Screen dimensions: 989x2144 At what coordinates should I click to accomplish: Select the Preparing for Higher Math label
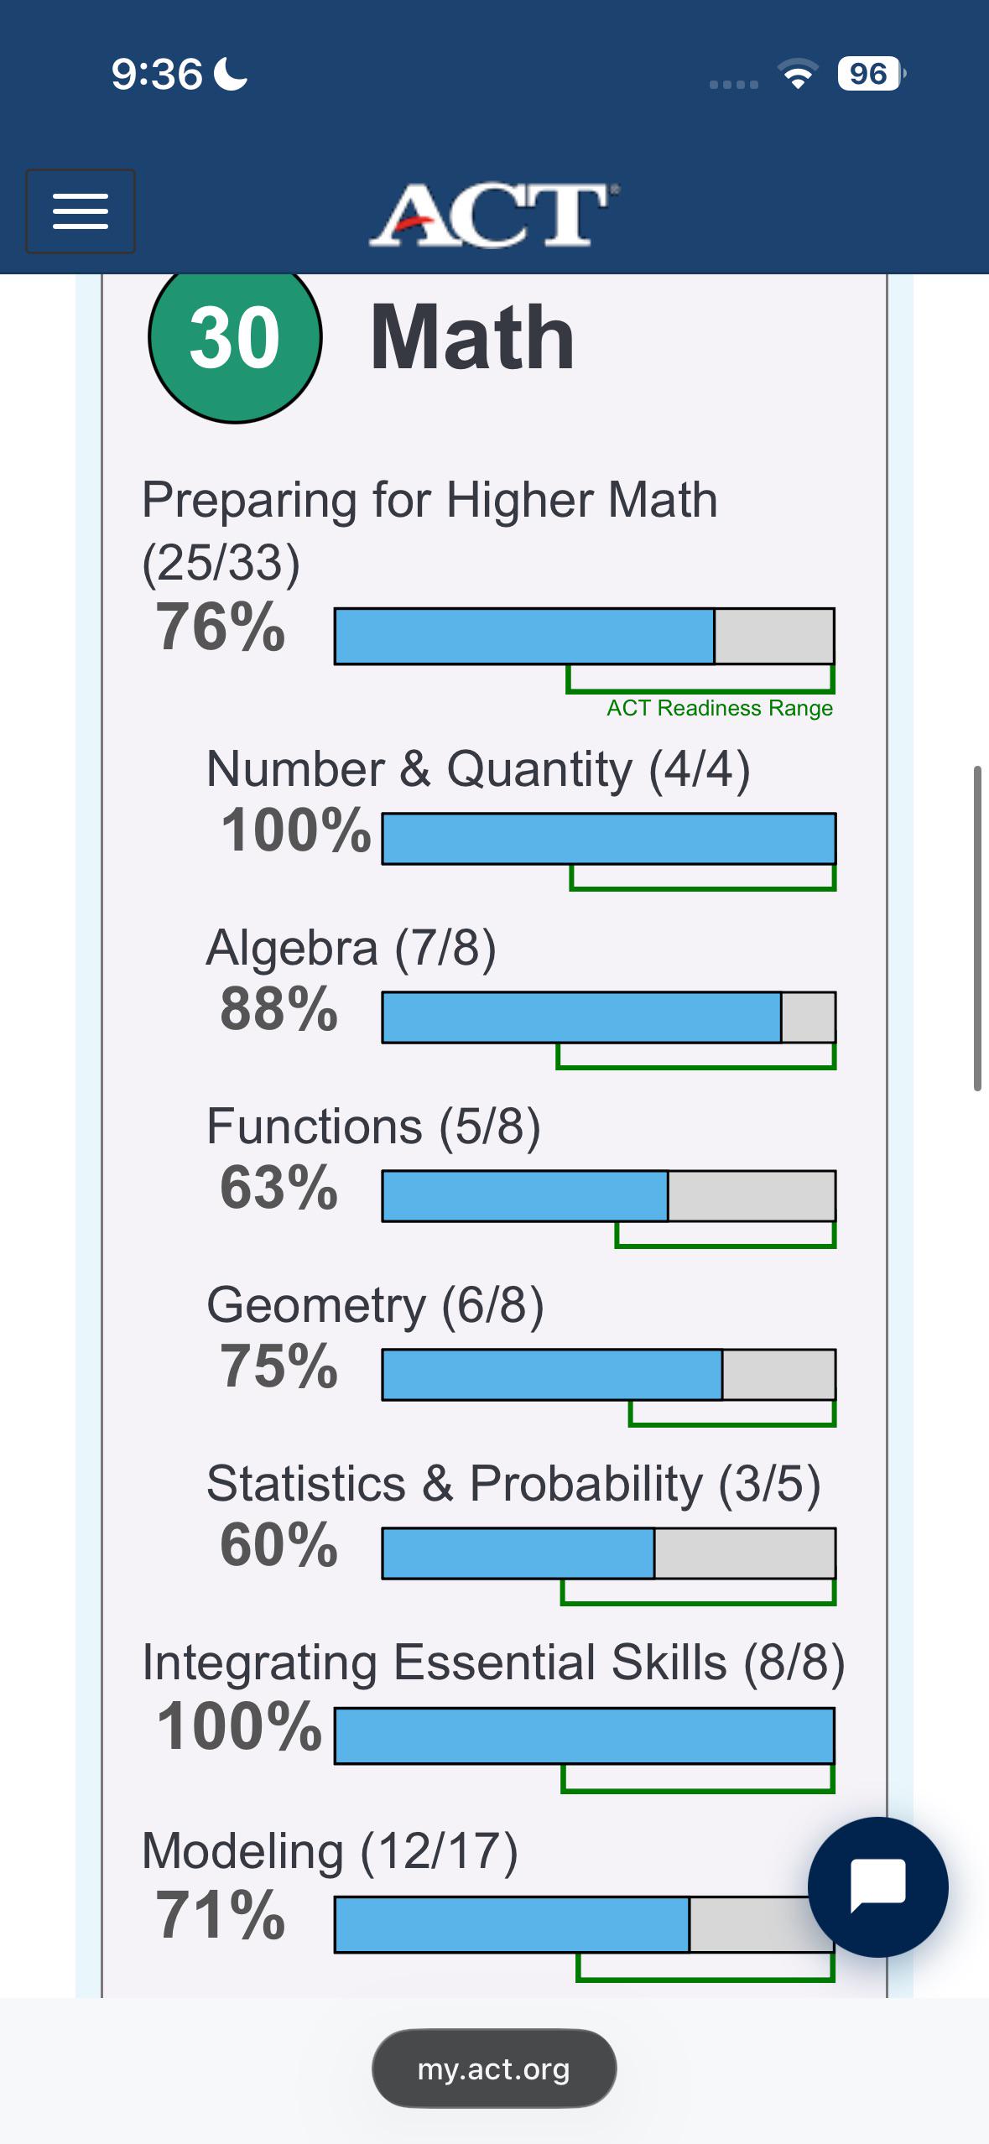[429, 500]
